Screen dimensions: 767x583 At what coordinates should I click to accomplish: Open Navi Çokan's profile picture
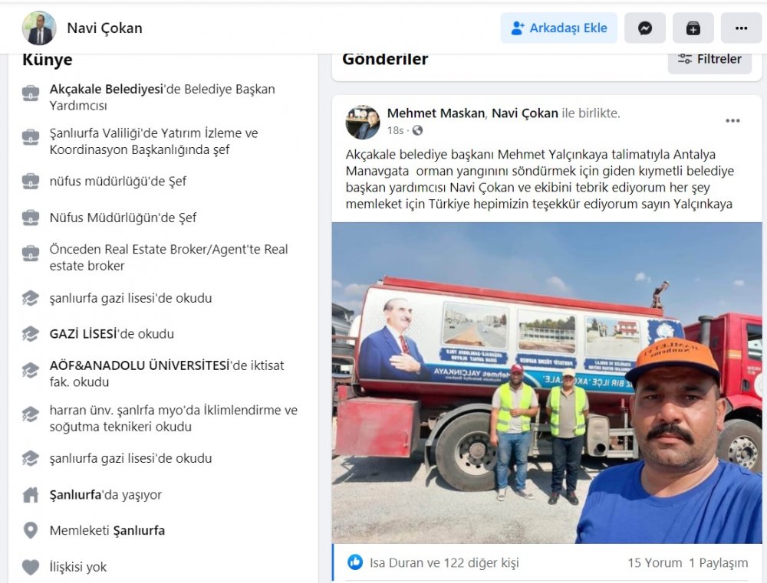(x=39, y=28)
